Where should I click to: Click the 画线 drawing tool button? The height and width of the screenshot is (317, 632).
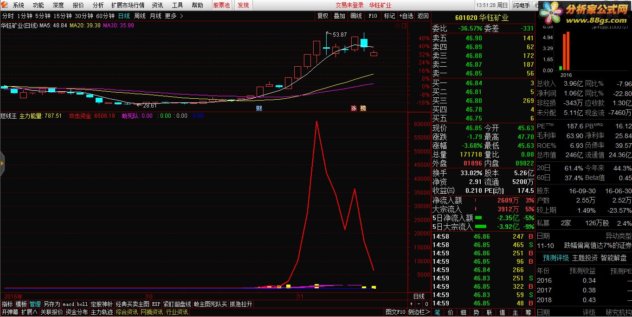point(356,16)
